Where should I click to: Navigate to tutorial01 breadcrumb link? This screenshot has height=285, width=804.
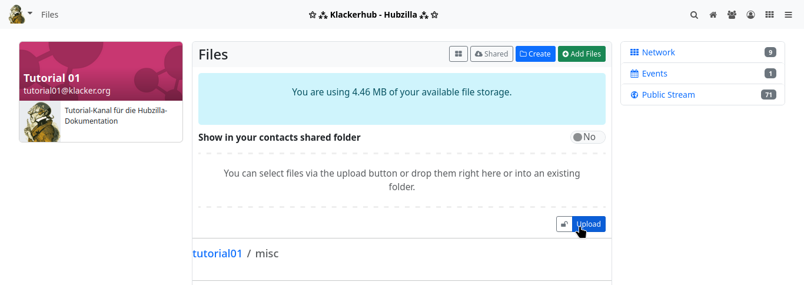218,253
